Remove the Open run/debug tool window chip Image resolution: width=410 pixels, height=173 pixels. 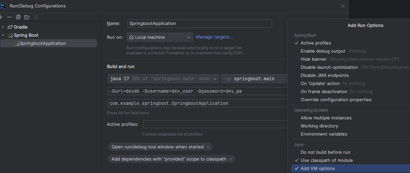[208, 147]
